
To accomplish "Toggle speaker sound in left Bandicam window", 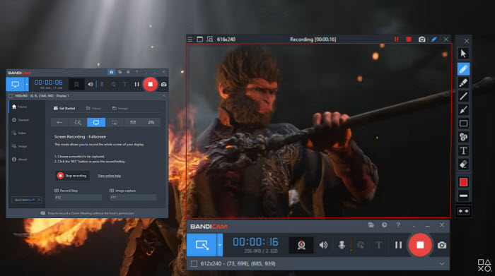I will (91, 84).
